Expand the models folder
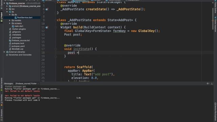 (x=10, y=20)
